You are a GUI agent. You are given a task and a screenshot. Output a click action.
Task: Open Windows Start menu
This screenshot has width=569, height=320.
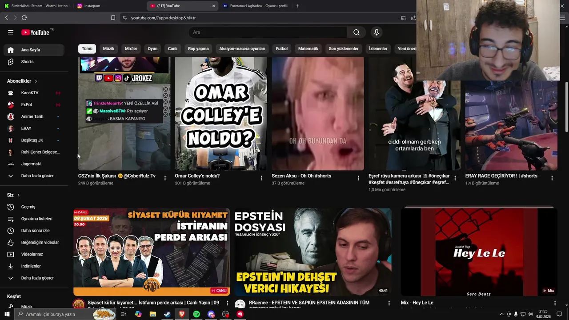(x=7, y=314)
